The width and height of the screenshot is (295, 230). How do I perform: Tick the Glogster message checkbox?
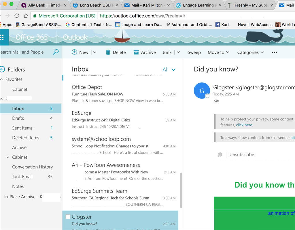[68, 217]
